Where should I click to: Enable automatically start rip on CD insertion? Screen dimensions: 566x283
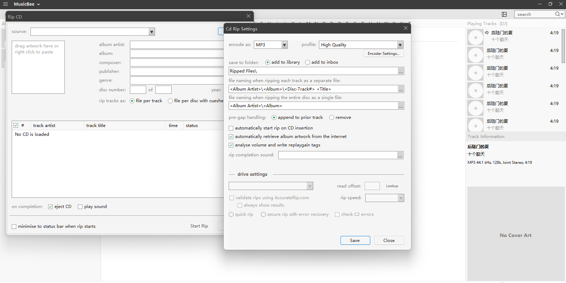point(231,128)
